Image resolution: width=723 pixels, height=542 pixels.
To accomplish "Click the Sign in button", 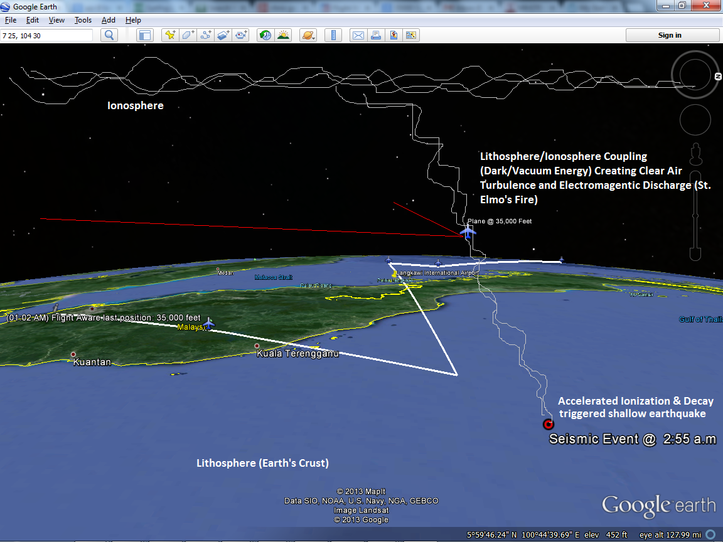I will point(669,35).
